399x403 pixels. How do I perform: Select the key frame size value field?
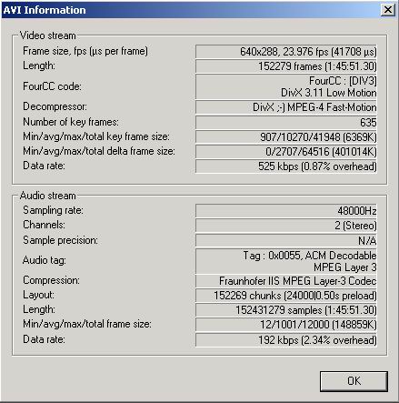tap(286, 136)
